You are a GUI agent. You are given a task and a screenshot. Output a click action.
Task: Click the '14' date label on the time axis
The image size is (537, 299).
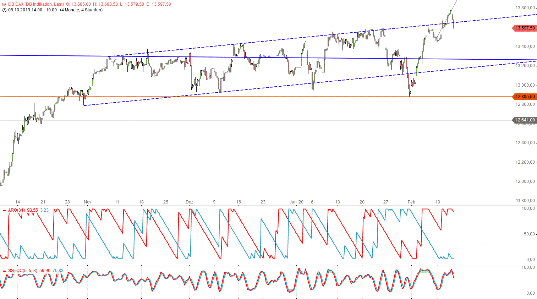point(18,202)
